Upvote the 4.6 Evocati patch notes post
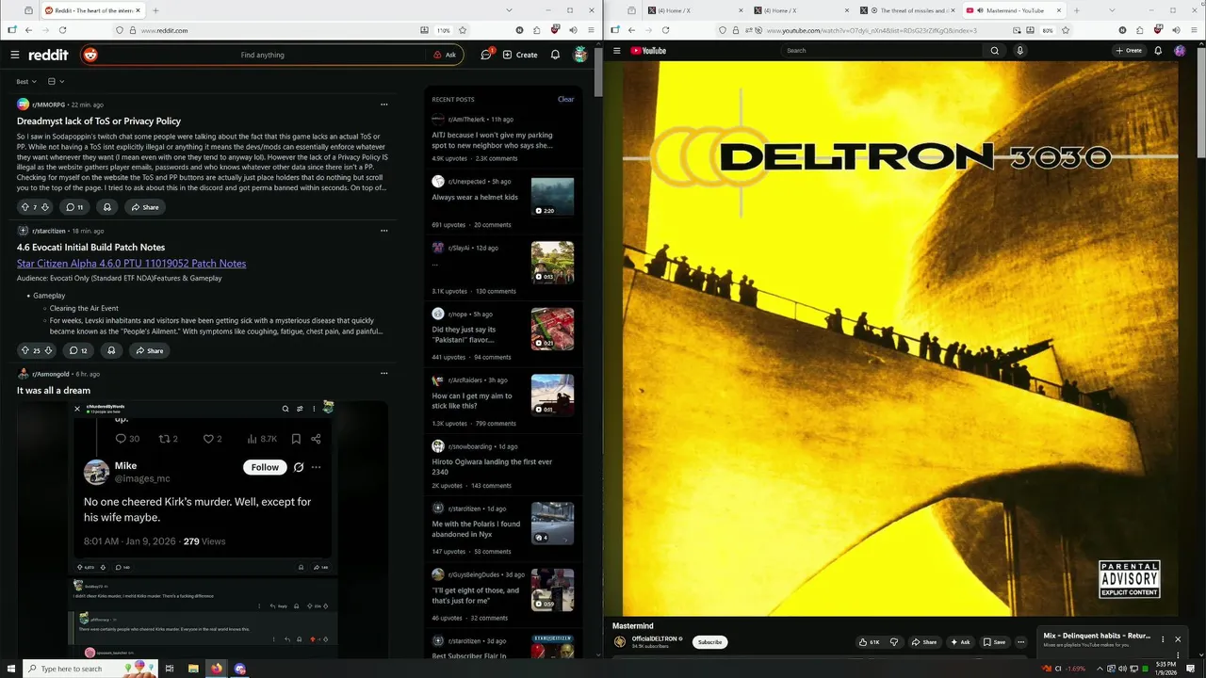Image resolution: width=1206 pixels, height=678 pixels. [25, 350]
